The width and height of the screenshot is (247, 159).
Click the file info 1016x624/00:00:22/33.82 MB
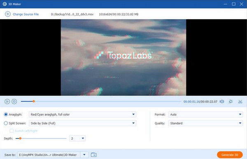coord(119,14)
